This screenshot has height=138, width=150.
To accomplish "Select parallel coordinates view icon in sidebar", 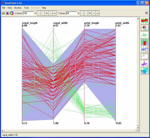I will click(x=144, y=21).
